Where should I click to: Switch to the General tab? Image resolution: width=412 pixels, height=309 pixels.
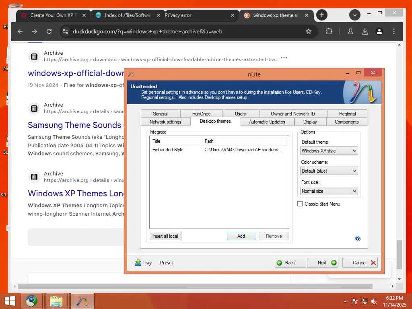(160, 114)
